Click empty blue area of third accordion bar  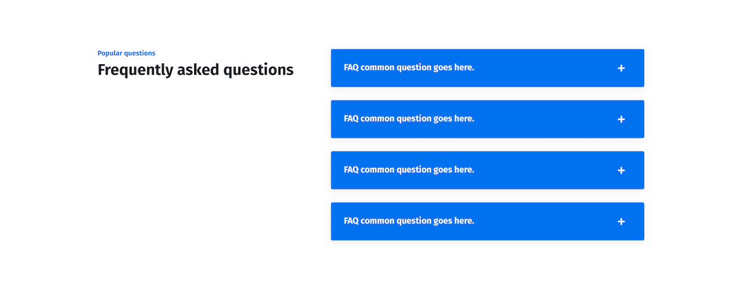click(544, 170)
